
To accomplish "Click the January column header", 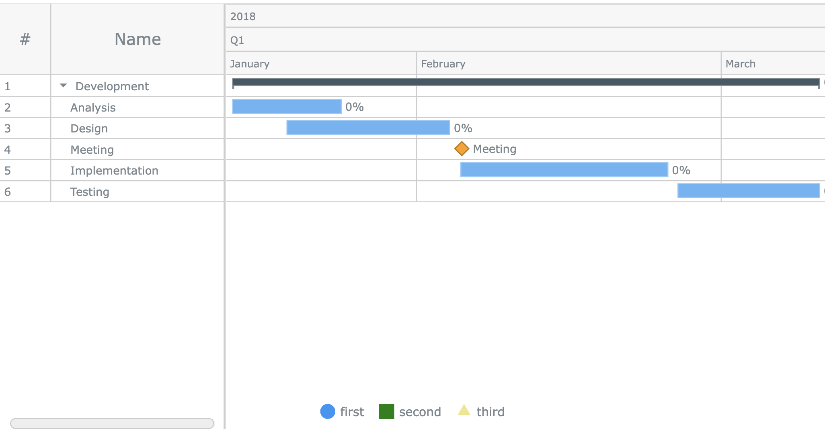I will [x=250, y=63].
